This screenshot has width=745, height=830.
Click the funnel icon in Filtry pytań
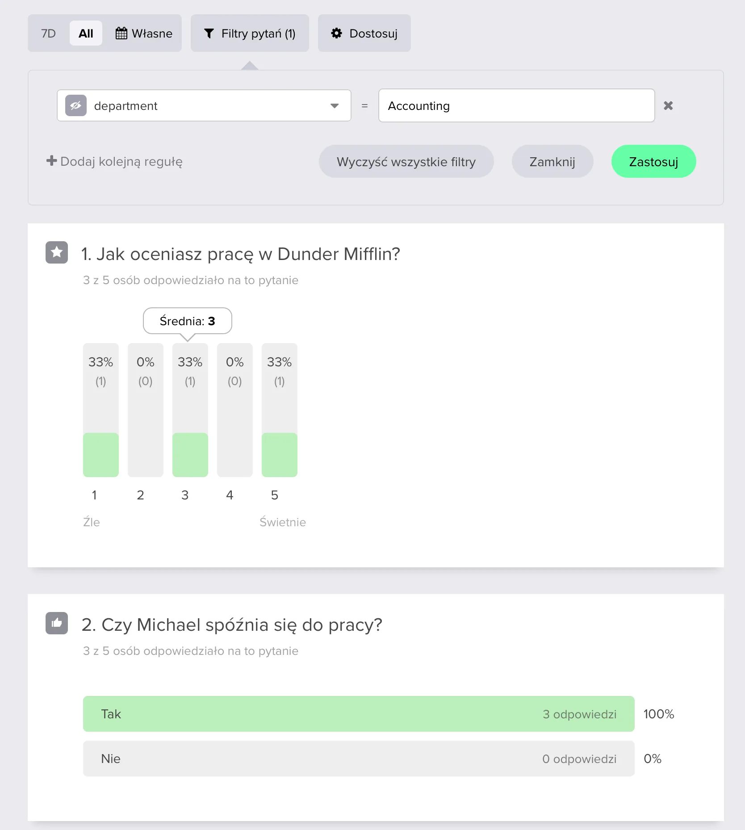point(209,34)
